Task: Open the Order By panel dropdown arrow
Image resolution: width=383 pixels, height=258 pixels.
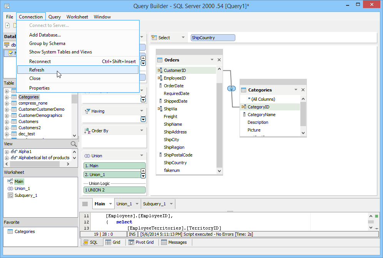Action: click(x=142, y=130)
